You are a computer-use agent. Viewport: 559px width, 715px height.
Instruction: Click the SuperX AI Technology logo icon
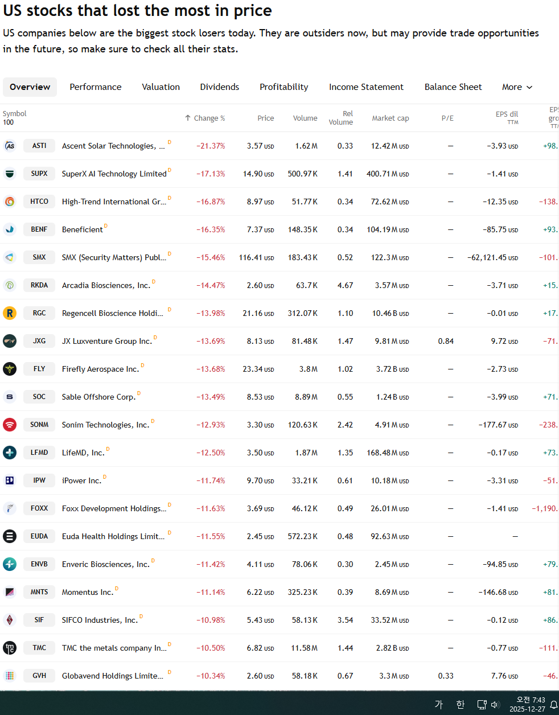click(x=10, y=174)
